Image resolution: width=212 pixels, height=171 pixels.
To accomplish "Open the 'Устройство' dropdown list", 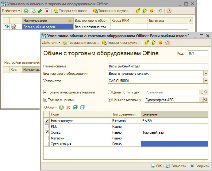I will [x=206, y=81].
